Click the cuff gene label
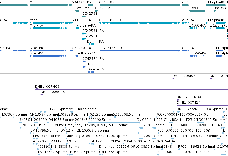The image size is (228, 156). click(185, 2)
